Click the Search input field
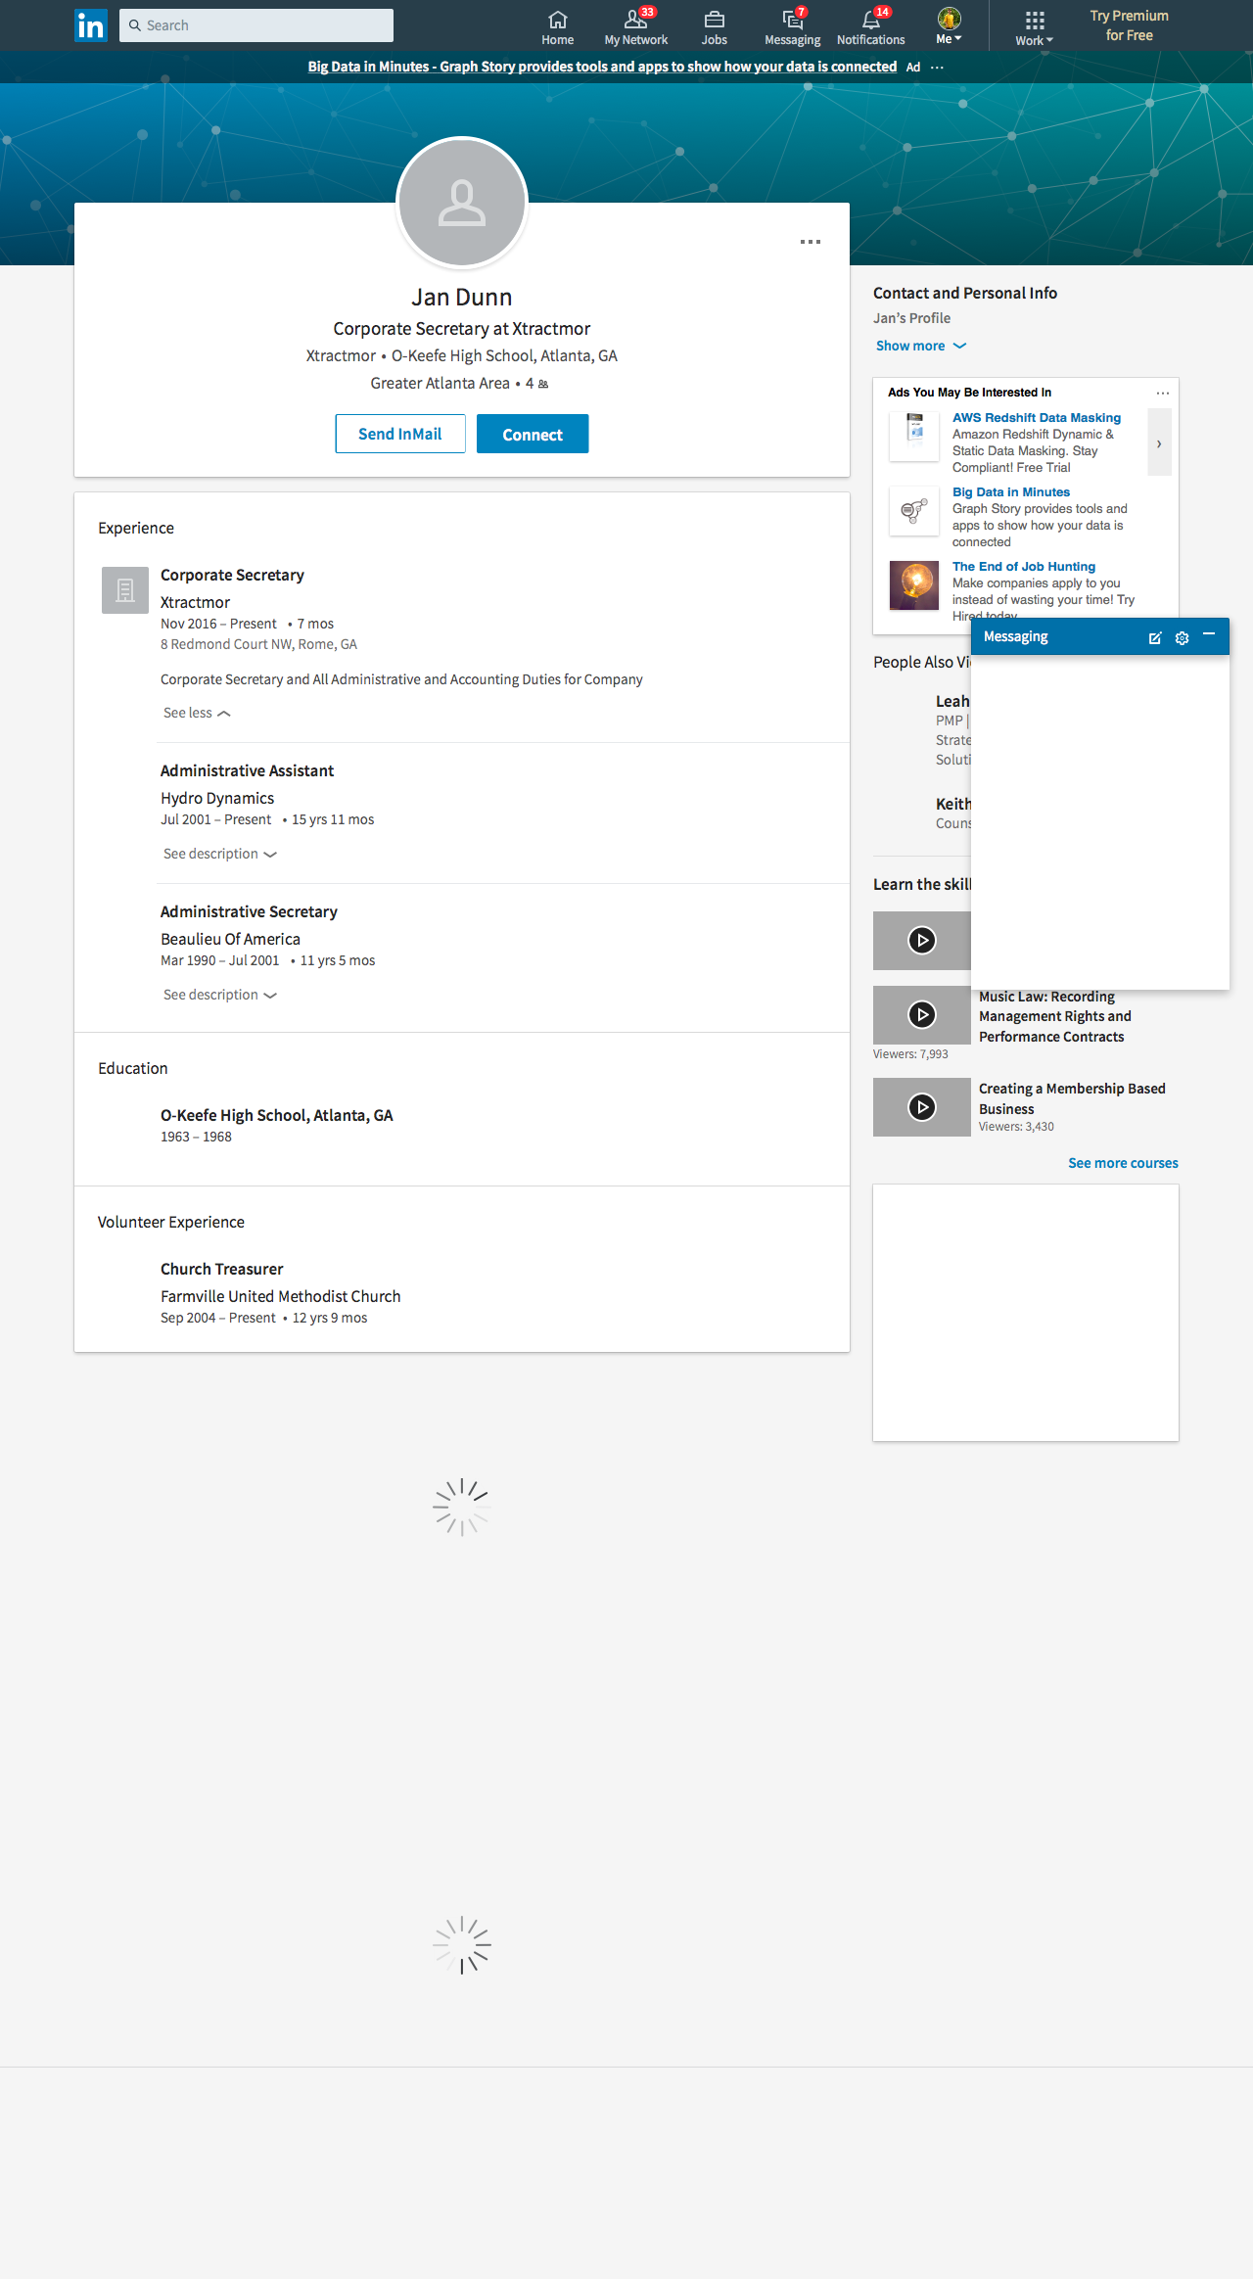The width and height of the screenshot is (1253, 2279). 256,25
